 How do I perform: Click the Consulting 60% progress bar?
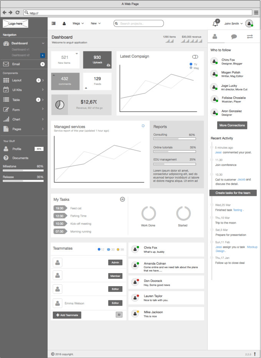[175, 139]
